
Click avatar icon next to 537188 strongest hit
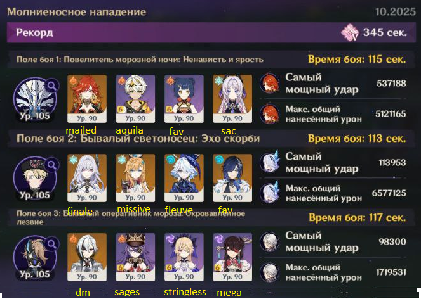coord(270,84)
